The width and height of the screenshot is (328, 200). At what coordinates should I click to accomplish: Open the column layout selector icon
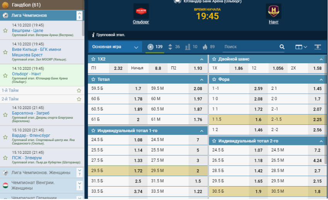(301, 47)
